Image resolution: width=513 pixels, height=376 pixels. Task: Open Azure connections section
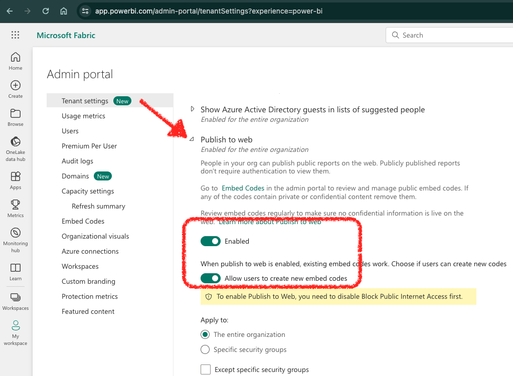90,252
